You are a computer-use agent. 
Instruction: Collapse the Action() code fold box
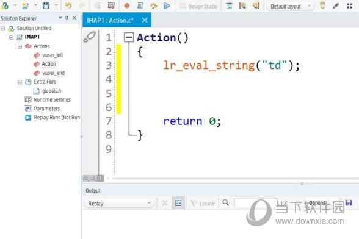coord(129,37)
